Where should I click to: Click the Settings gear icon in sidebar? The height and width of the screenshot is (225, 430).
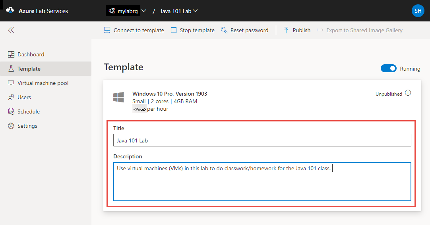tap(11, 126)
